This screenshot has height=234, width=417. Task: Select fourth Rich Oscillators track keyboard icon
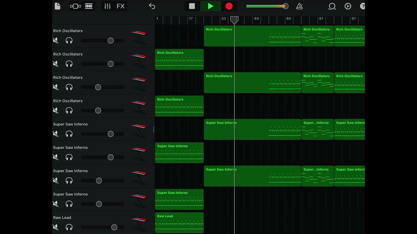tap(140, 107)
